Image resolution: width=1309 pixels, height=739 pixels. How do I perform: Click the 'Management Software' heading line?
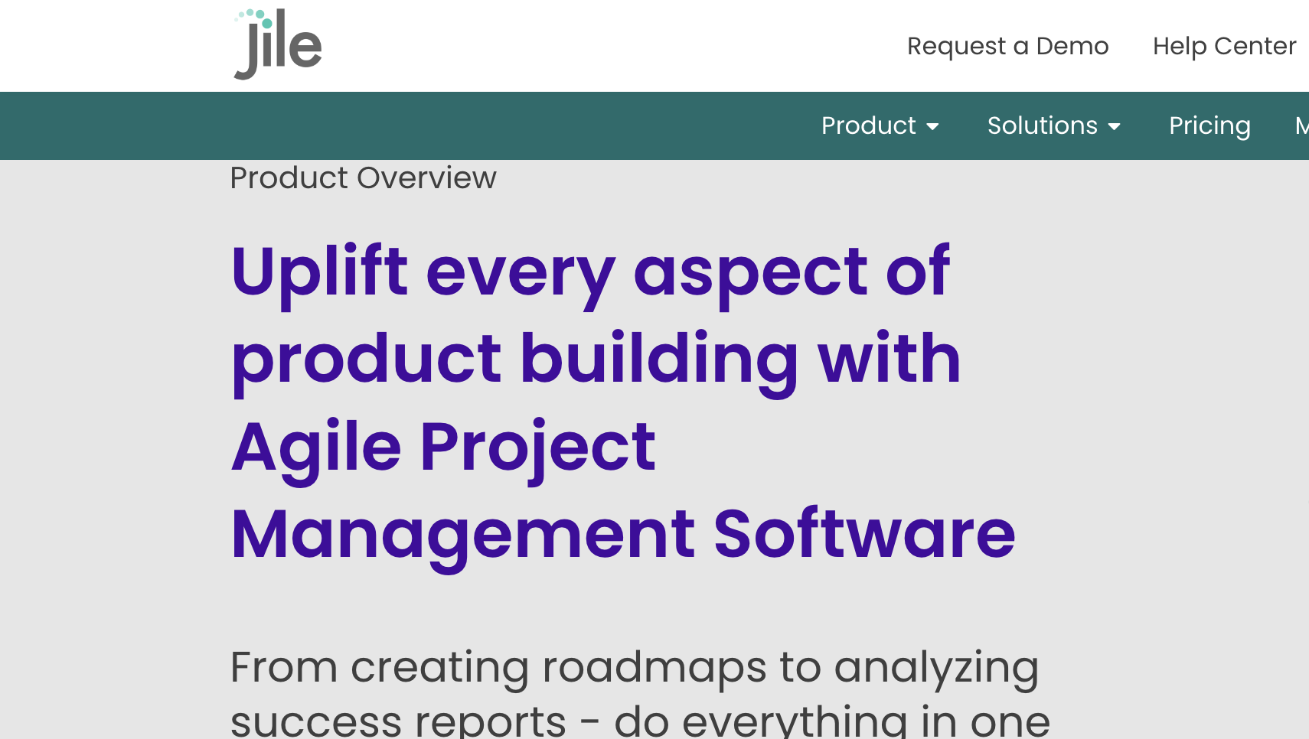pyautogui.click(x=623, y=535)
